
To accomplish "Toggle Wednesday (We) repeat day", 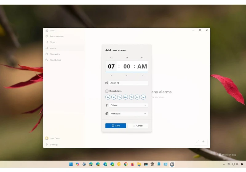I will [125, 97].
